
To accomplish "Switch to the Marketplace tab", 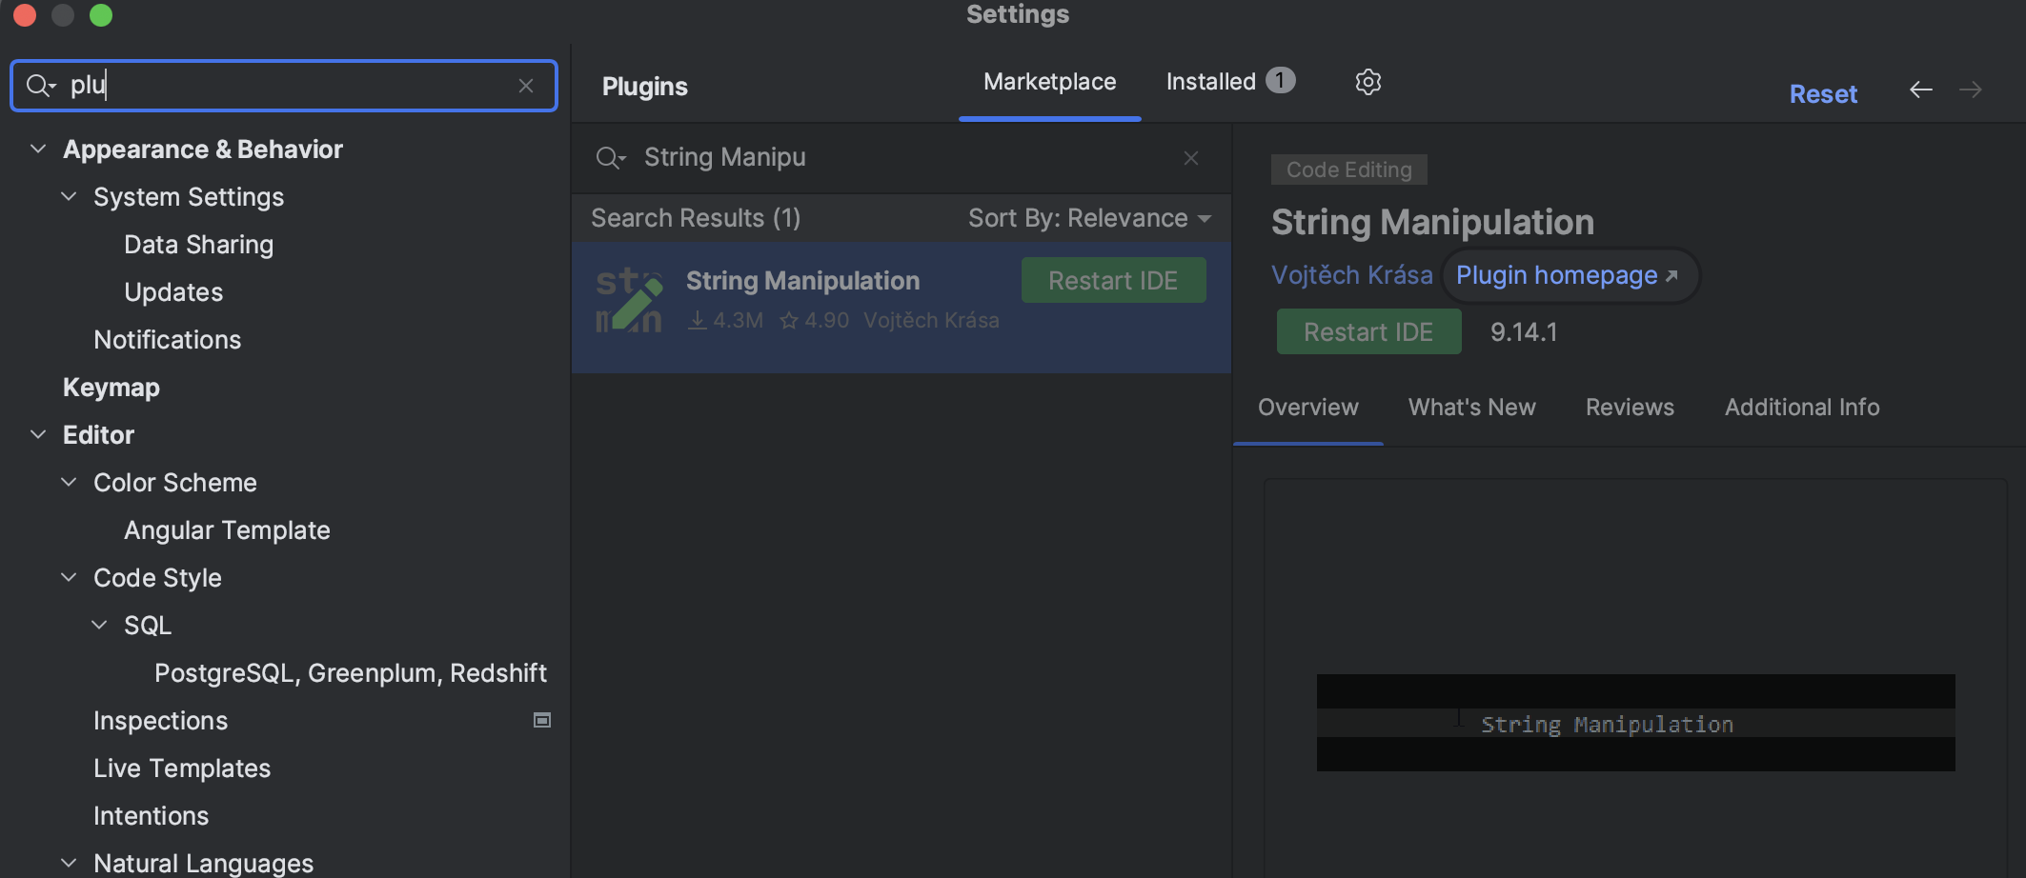I will pyautogui.click(x=1049, y=82).
